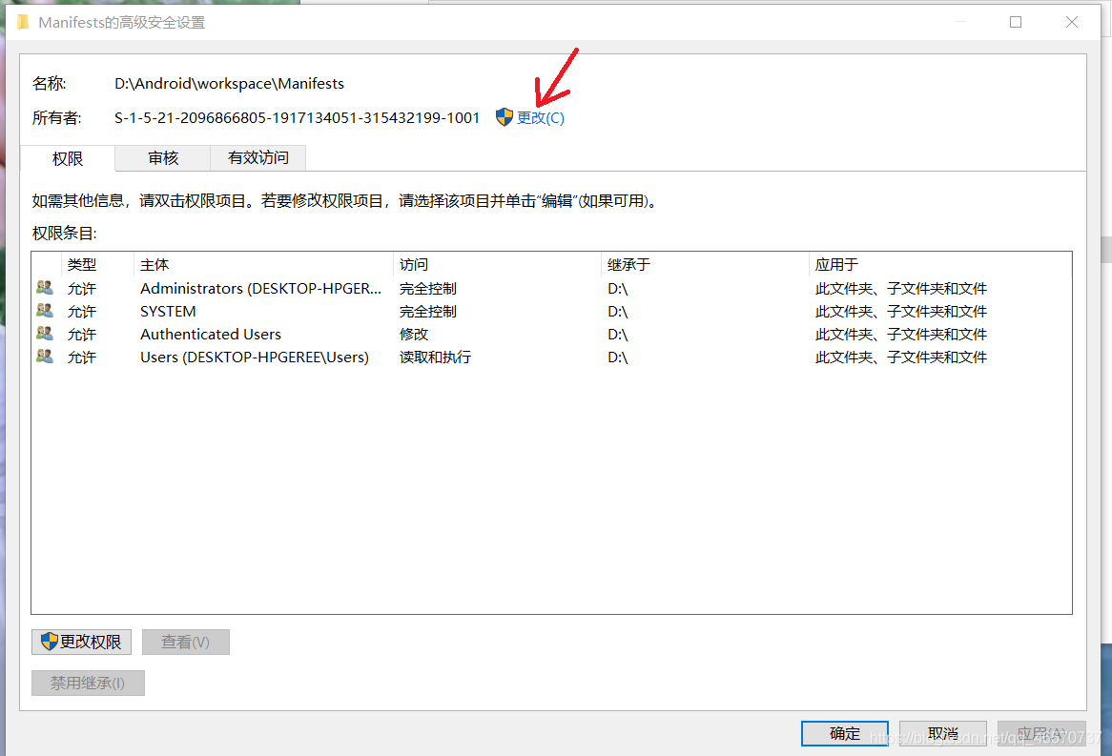Close the Manifests security settings window
The height and width of the screenshot is (756, 1112).
[x=1072, y=22]
